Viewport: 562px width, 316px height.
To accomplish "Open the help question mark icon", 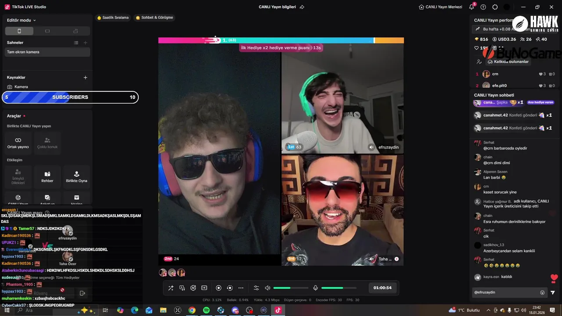I will click(x=483, y=7).
